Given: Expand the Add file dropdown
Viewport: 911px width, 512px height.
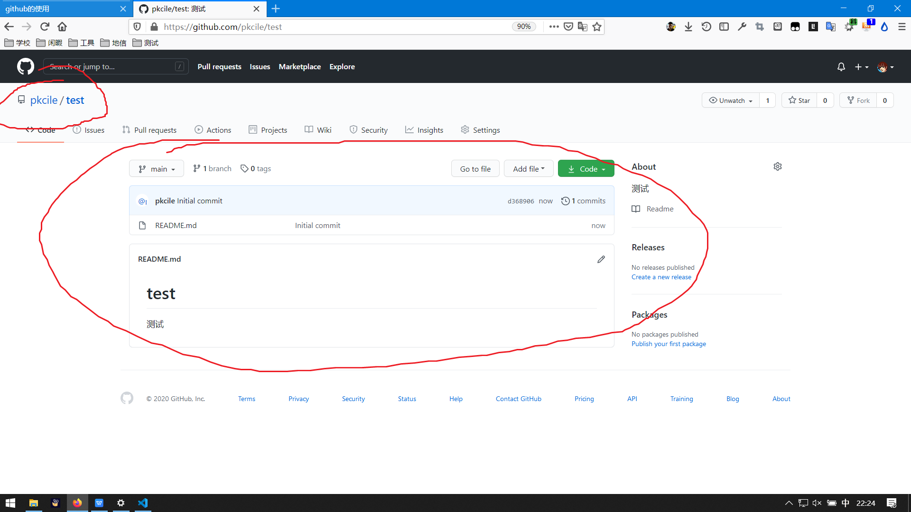Looking at the screenshot, I should coord(529,169).
